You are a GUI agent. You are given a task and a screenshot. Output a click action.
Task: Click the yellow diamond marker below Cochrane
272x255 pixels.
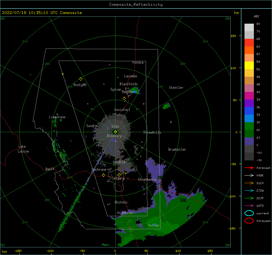(104, 175)
